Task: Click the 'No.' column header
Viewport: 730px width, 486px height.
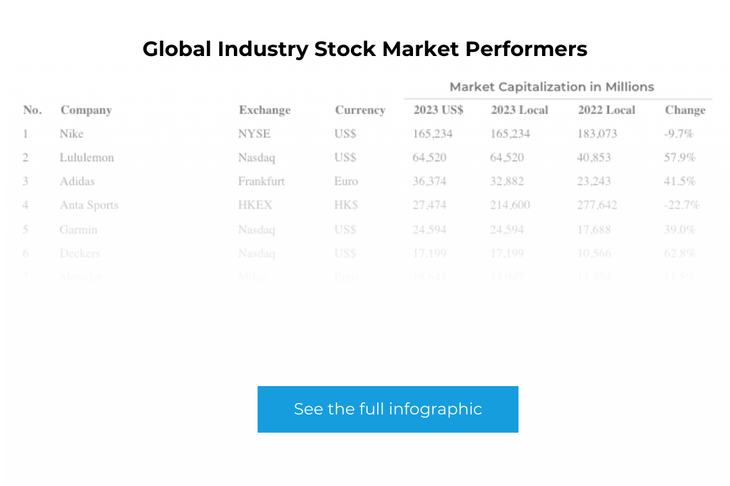Action: [x=31, y=110]
